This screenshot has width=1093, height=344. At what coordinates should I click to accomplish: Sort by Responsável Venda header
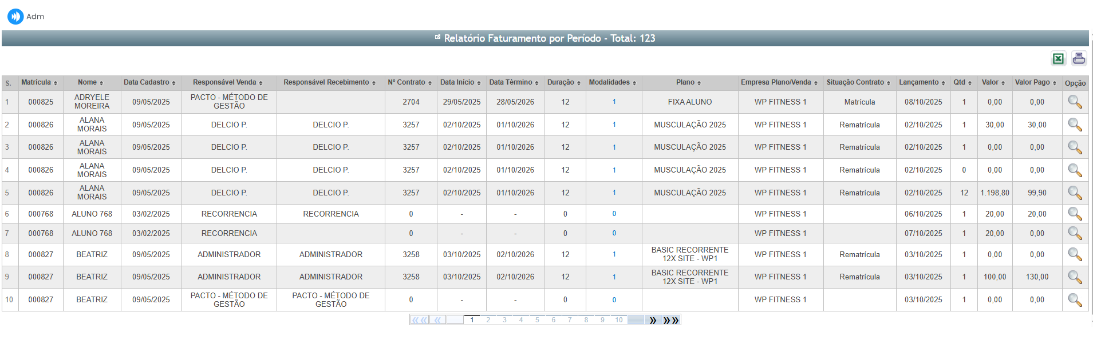[x=227, y=83]
